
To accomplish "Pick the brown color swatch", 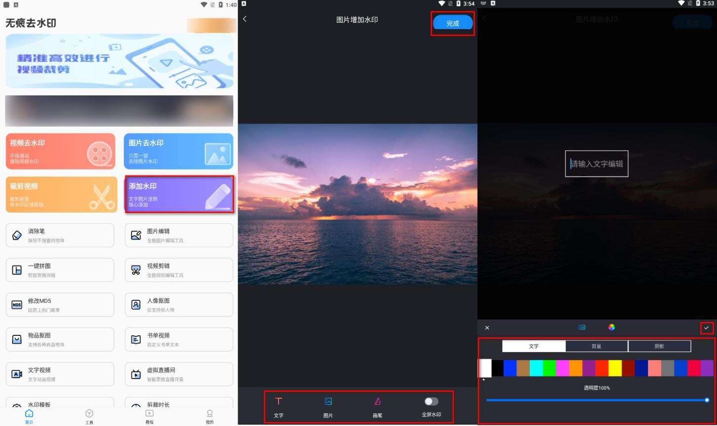I will [x=523, y=368].
